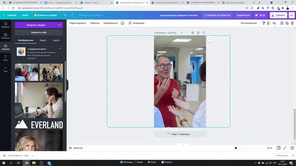Open the zoom percentage 31% menu

(x=269, y=148)
